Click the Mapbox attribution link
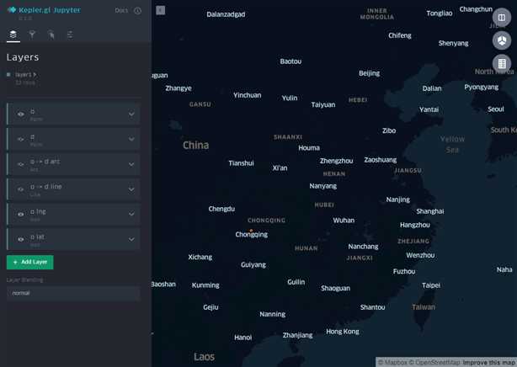The width and height of the screenshot is (517, 367). [392, 363]
